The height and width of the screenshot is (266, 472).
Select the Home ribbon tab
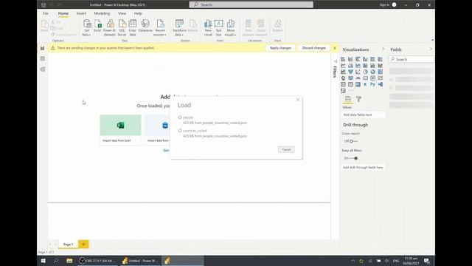[x=63, y=13]
